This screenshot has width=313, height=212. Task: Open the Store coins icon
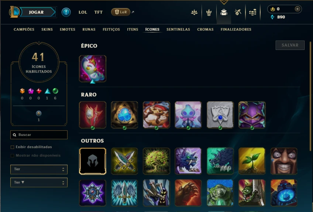252,13
